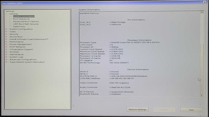Select Power Management label
209x117 pixels.
20,44
